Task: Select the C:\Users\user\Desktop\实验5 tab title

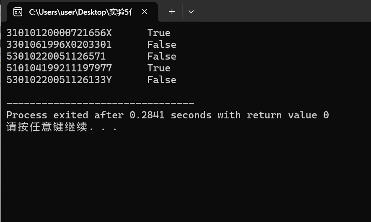Action: pos(80,12)
